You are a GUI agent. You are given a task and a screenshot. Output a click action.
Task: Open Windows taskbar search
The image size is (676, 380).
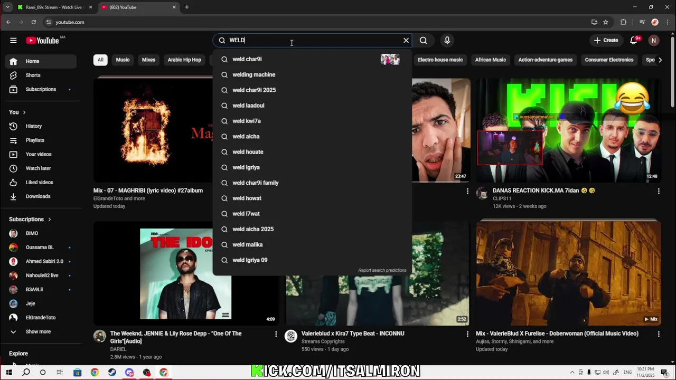pos(26,373)
